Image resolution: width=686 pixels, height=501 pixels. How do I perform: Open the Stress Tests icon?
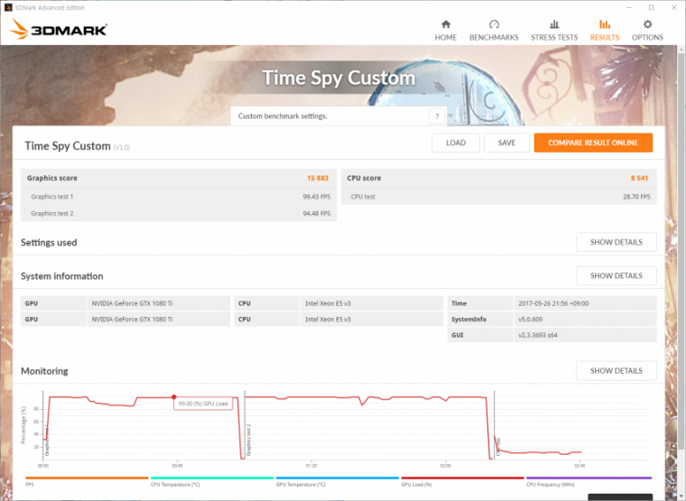(554, 24)
